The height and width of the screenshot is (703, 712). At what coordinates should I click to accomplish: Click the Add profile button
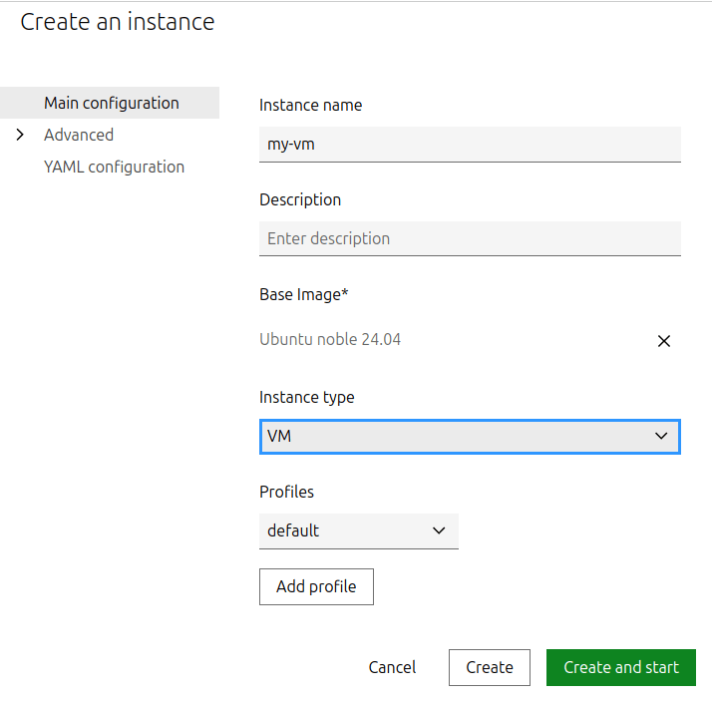(316, 586)
